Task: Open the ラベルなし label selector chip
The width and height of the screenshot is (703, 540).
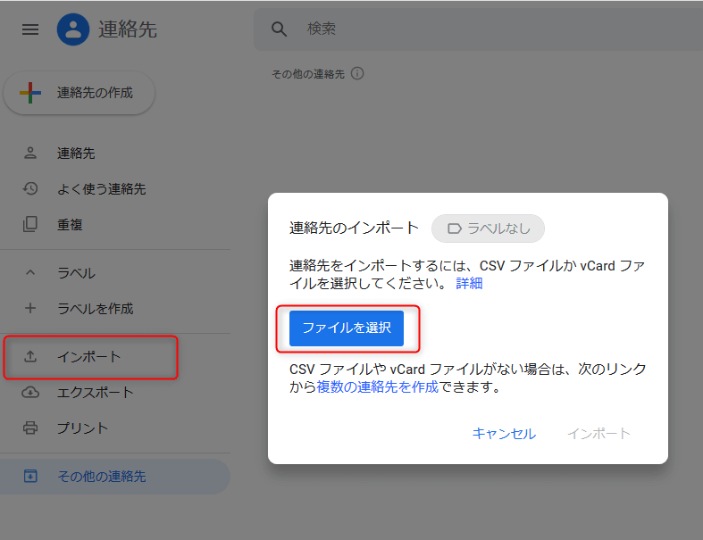Action: point(488,228)
